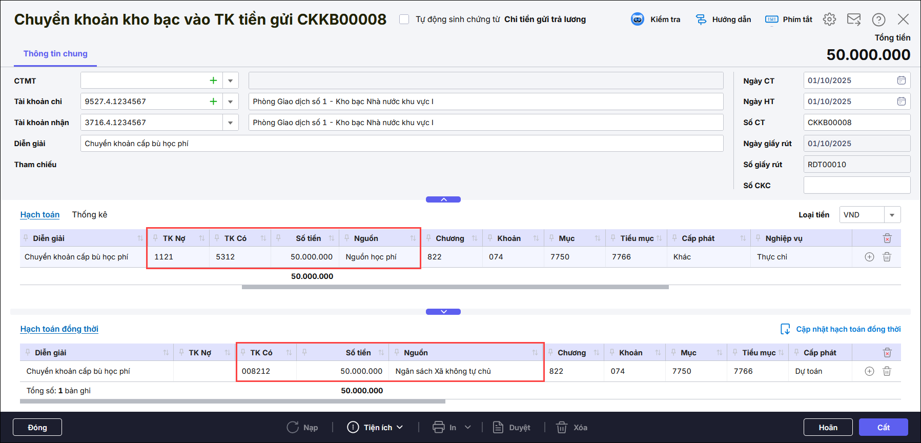Expand the CTMT dropdown arrow
The image size is (921, 443).
pos(231,80)
